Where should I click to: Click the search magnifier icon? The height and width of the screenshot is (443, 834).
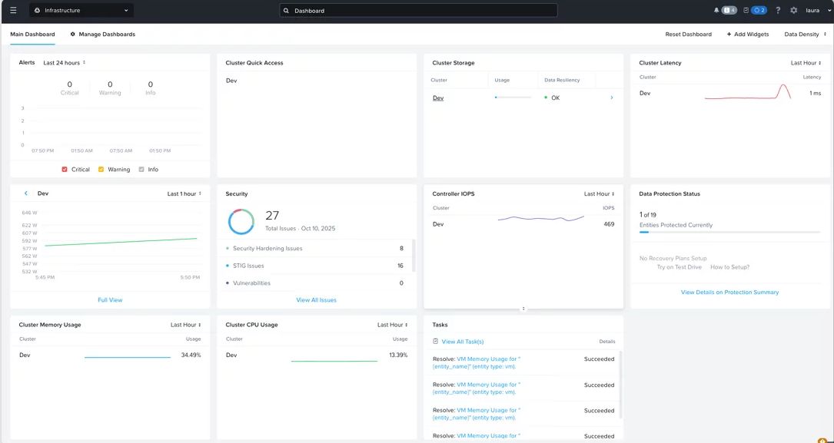(x=287, y=11)
